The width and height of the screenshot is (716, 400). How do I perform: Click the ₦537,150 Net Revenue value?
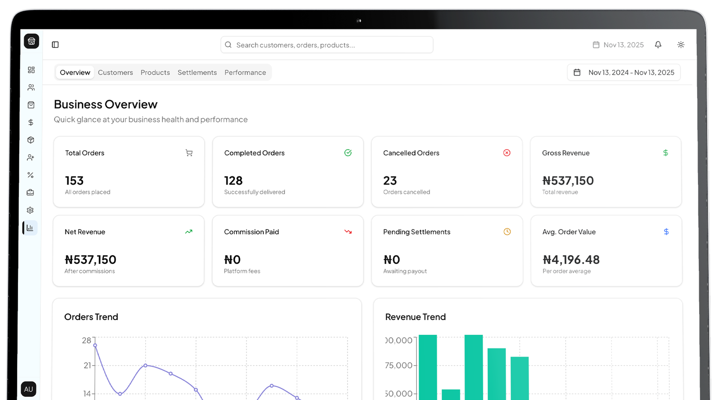[x=90, y=260]
